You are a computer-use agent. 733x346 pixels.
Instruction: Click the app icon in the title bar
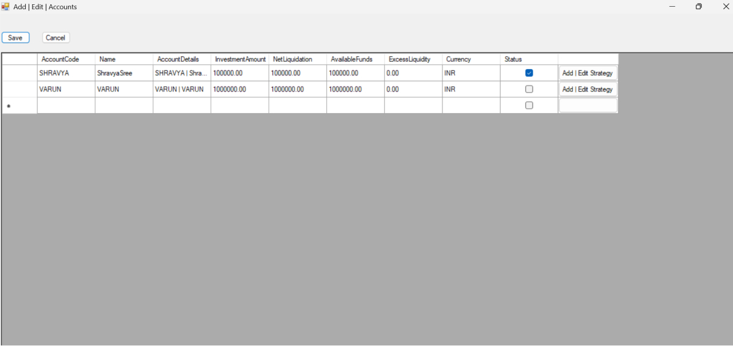click(5, 7)
